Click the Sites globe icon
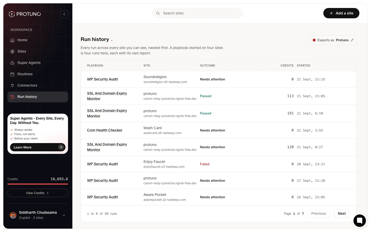This screenshot has width=371, height=232. 12,52
